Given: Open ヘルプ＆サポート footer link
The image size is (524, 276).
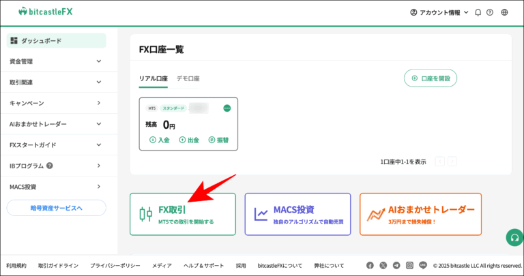Looking at the screenshot, I should tap(204, 266).
